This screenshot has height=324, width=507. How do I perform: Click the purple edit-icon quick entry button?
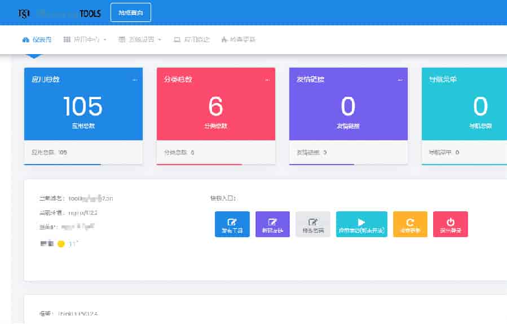[272, 224]
